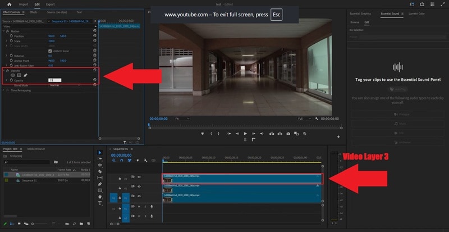Toggle animation stopwatch for Position
The width and height of the screenshot is (449, 232).
coord(11,36)
